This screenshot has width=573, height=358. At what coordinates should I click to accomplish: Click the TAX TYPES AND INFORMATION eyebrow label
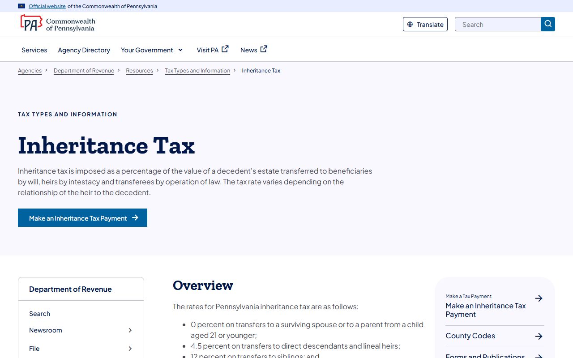(68, 115)
